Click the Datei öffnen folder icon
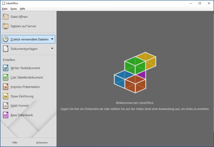This screenshot has height=147, width=214. click(x=6, y=17)
